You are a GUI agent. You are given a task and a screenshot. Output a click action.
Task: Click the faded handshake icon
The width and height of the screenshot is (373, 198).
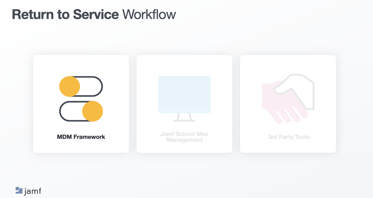click(288, 99)
